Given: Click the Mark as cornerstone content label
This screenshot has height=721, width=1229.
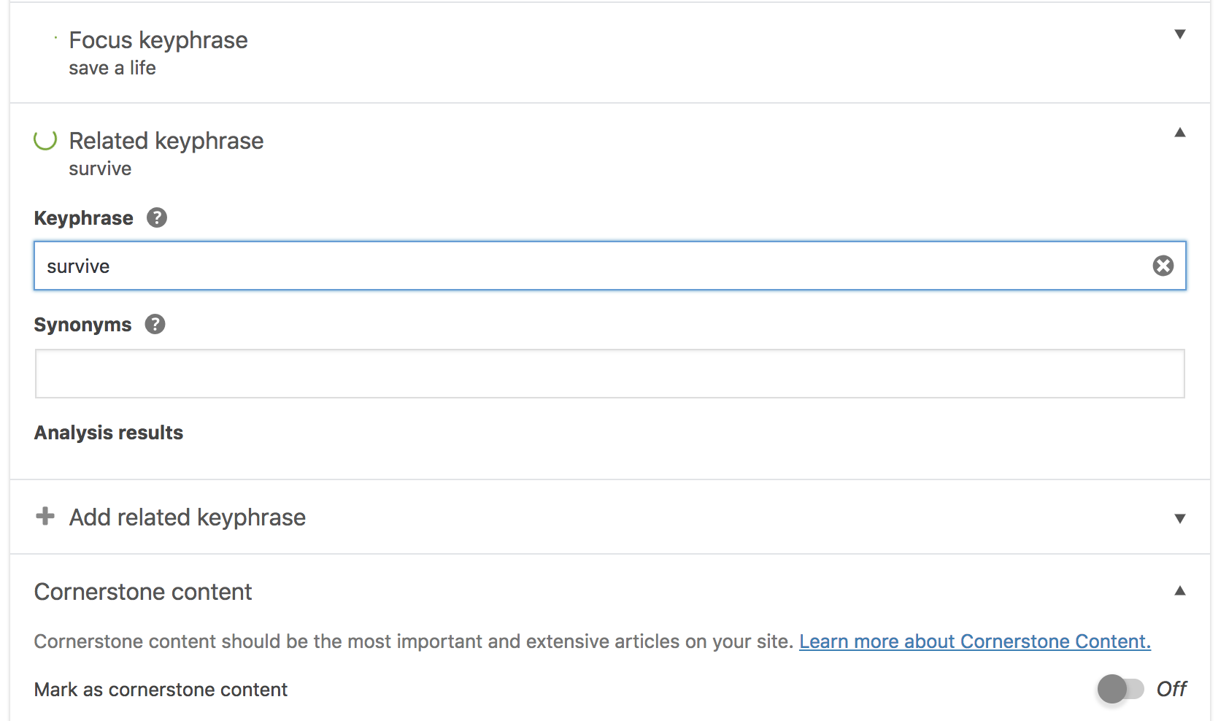Looking at the screenshot, I should point(161,690).
